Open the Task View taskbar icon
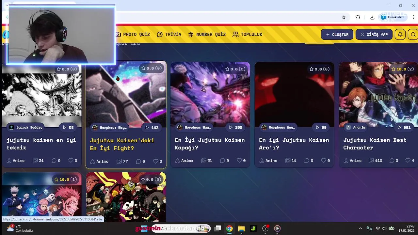Screen dimensions: 418x235 pyautogui.click(x=217, y=228)
